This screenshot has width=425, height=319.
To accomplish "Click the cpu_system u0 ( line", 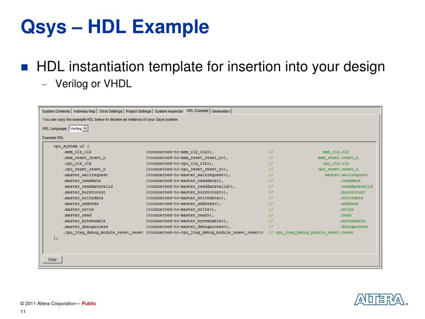I will 71,146.
